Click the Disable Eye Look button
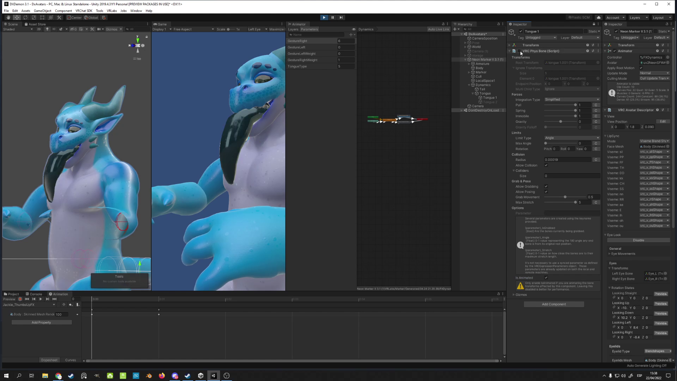This screenshot has width=677, height=381. tap(638, 240)
